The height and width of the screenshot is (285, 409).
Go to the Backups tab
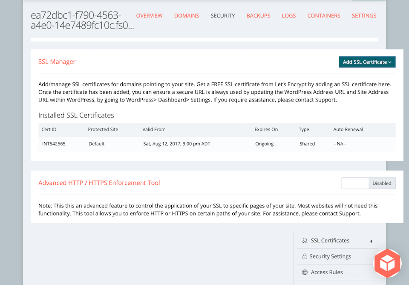coord(258,16)
